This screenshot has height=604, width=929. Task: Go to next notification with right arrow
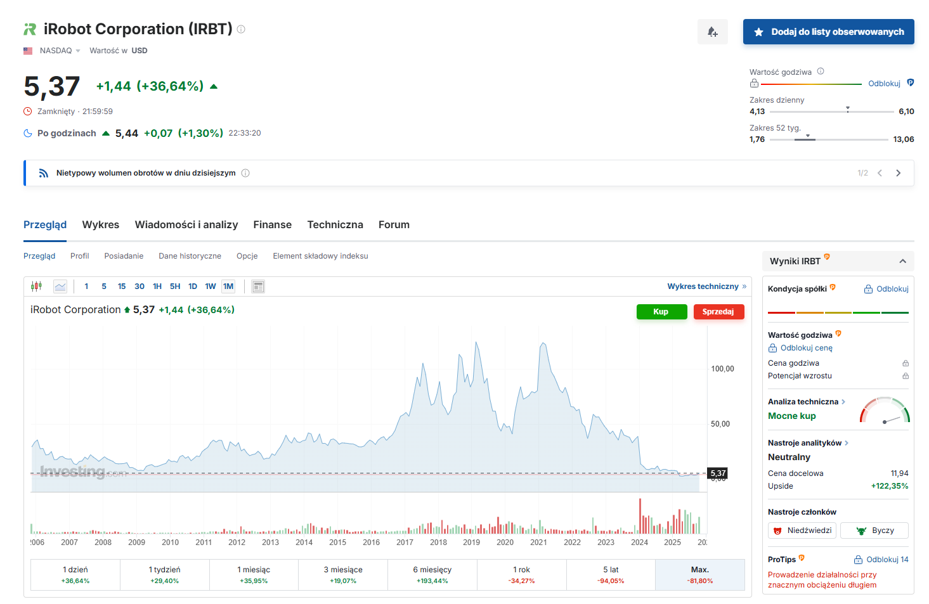(x=898, y=173)
